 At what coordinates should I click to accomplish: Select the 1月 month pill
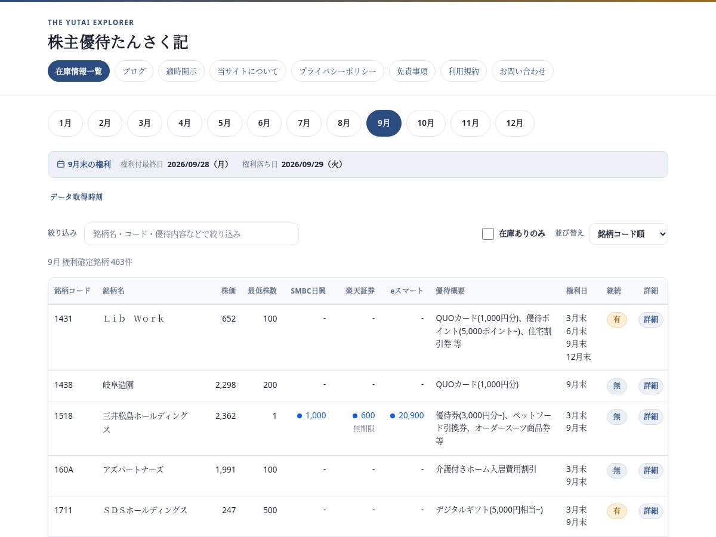[x=65, y=123]
